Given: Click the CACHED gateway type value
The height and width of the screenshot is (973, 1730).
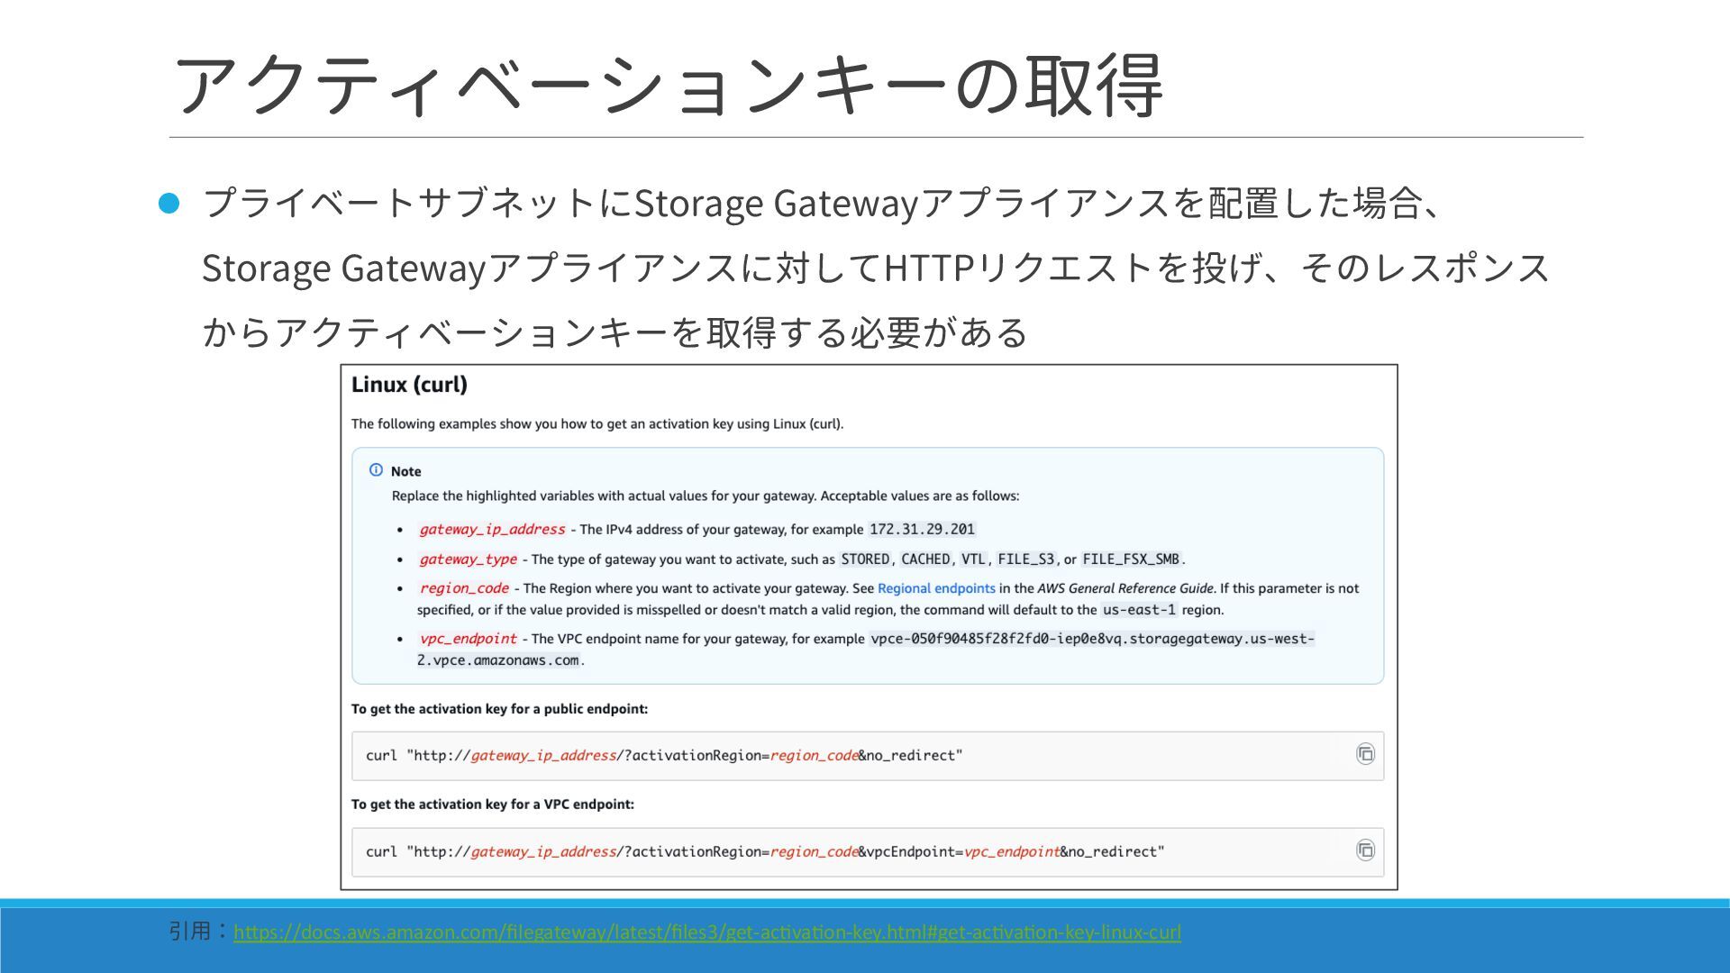Looking at the screenshot, I should click(x=925, y=559).
